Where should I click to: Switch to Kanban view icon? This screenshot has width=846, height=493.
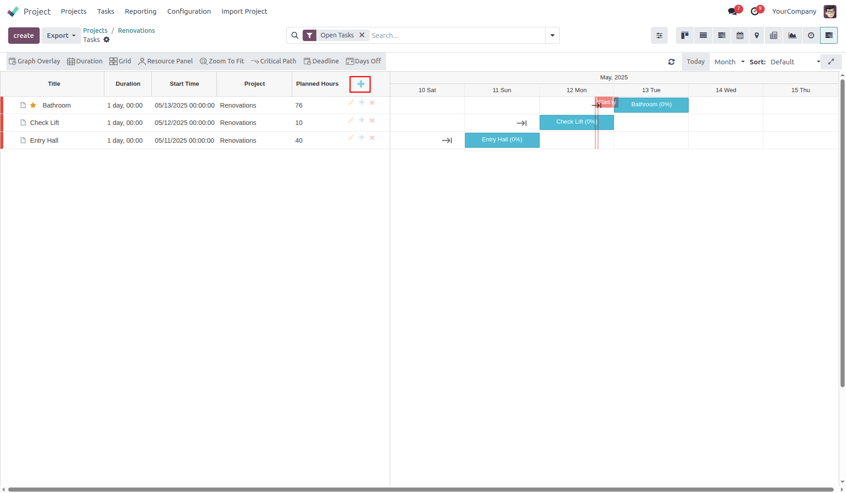coord(685,36)
